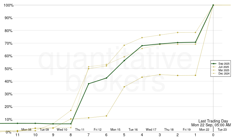Image resolution: width=233 pixels, height=137 pixels.
Task: Select the highest data point at day 2
Action: [178, 33]
